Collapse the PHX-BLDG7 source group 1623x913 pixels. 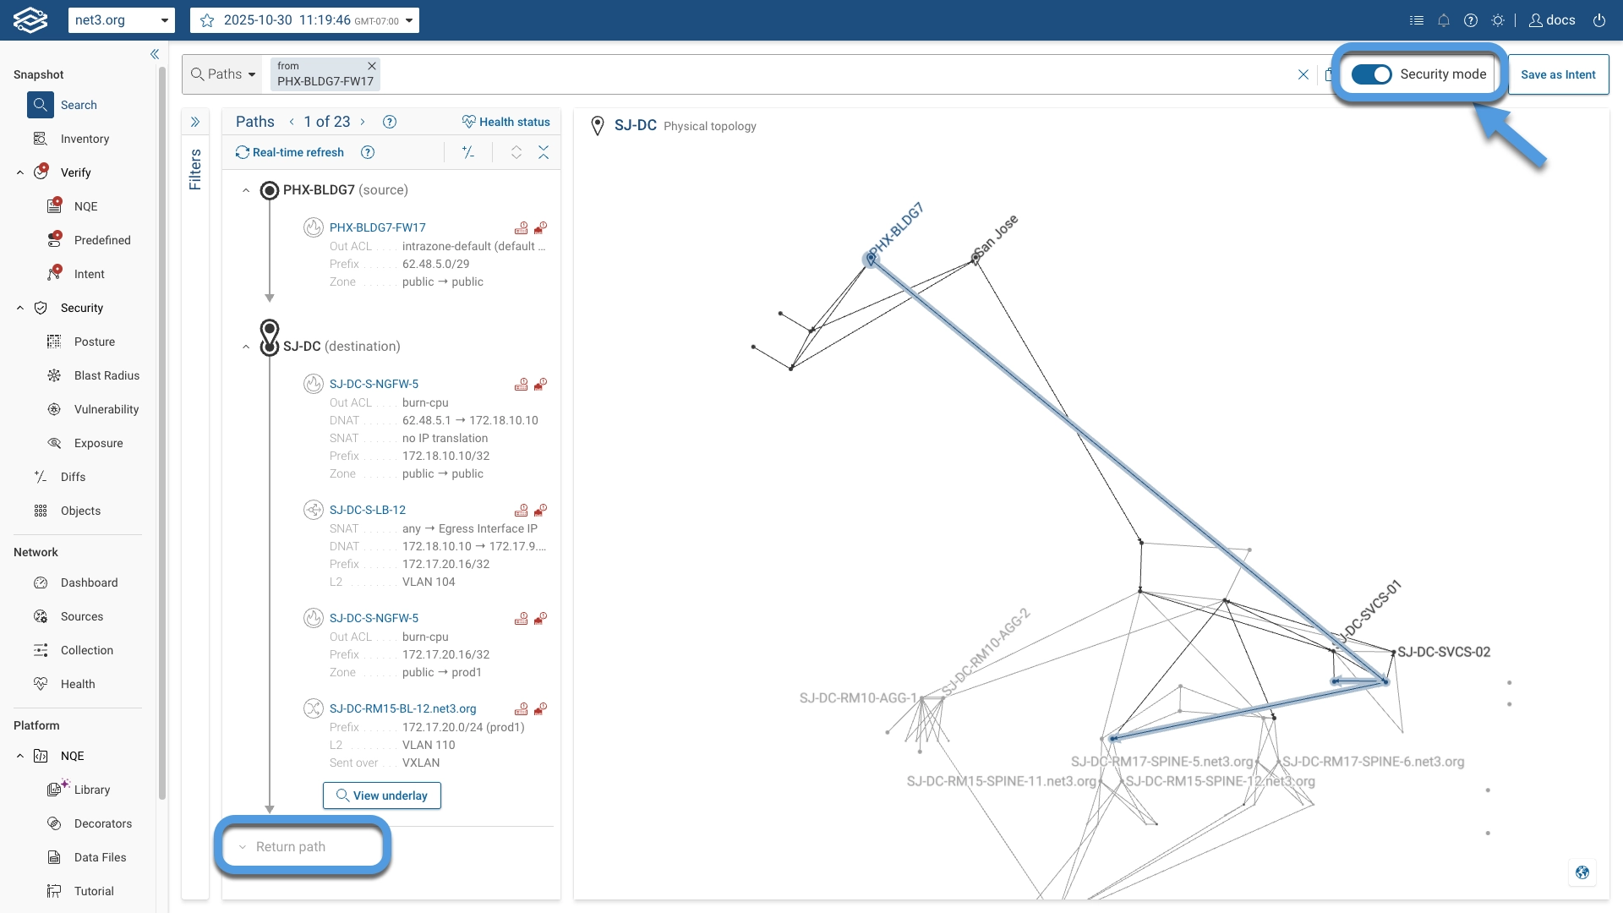pos(246,190)
